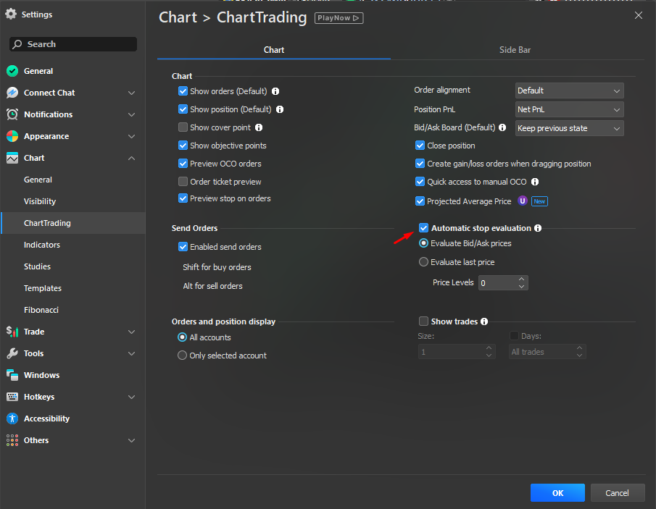Switch to the Side Bar tab
The height and width of the screenshot is (509, 656).
tap(515, 50)
